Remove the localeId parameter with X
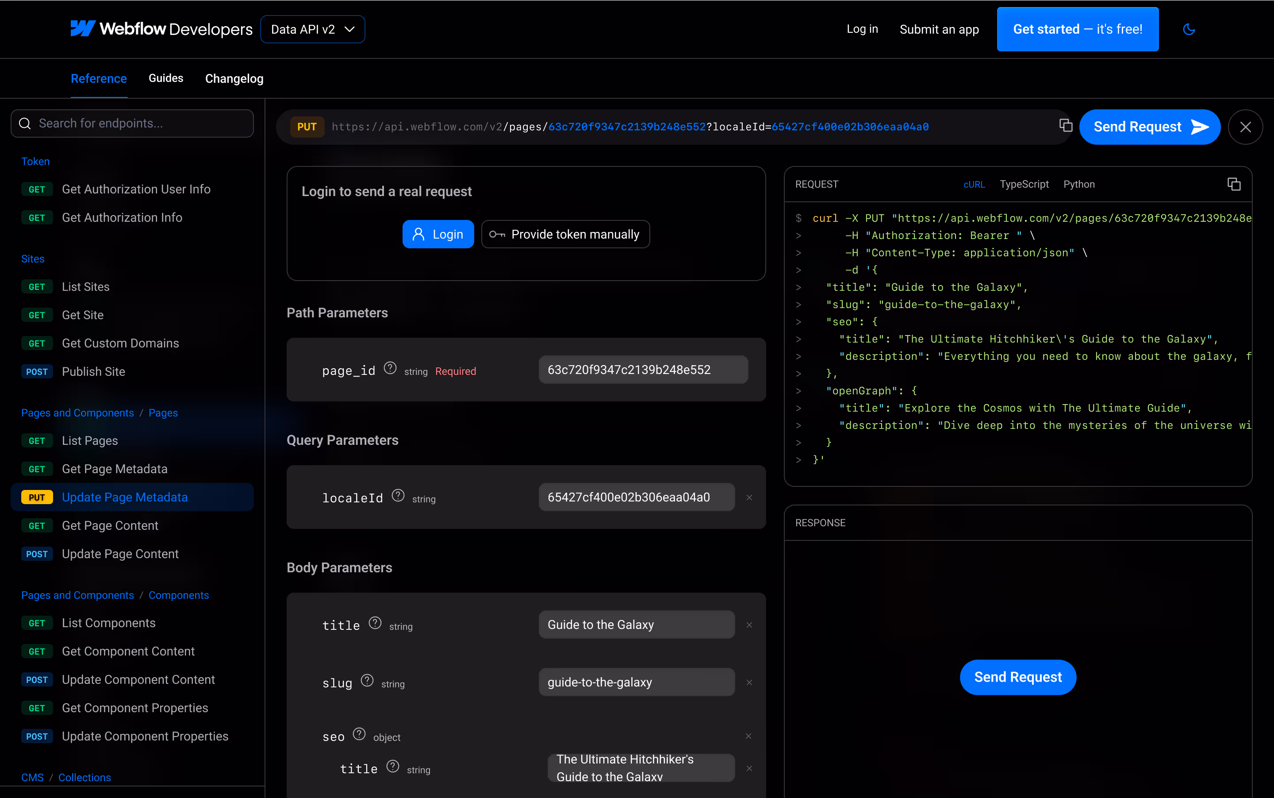Screen dimensions: 1274x798 point(749,497)
